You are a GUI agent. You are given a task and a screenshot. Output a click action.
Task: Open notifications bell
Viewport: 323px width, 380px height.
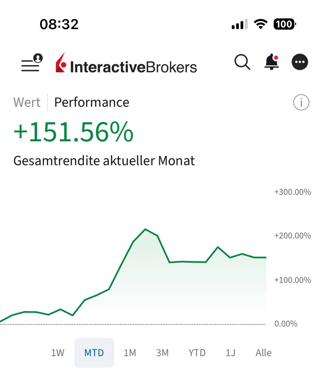coord(271,62)
